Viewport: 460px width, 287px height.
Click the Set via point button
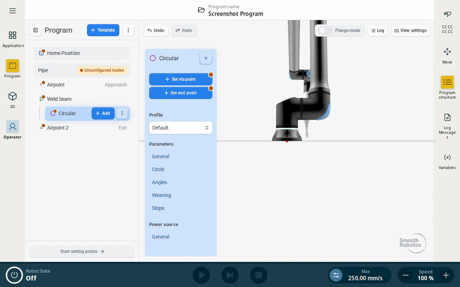[181, 79]
